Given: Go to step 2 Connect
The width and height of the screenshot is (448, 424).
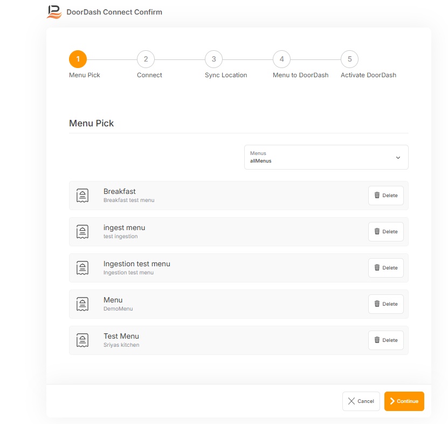Looking at the screenshot, I should pos(146,59).
